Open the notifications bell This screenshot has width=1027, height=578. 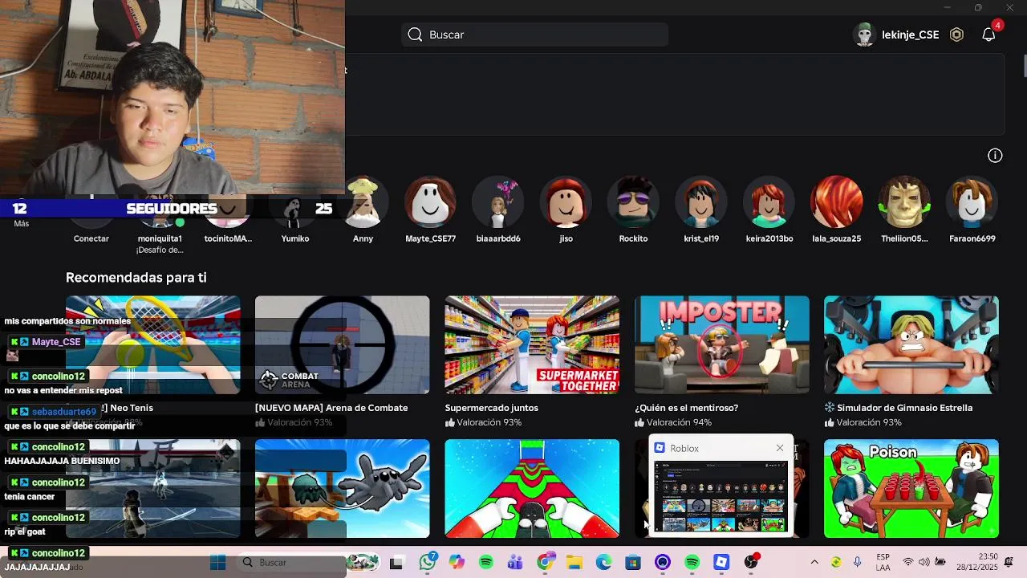coord(989,35)
